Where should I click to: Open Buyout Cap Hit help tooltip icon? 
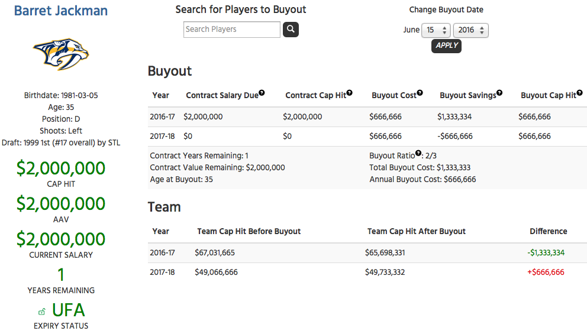pyautogui.click(x=579, y=93)
